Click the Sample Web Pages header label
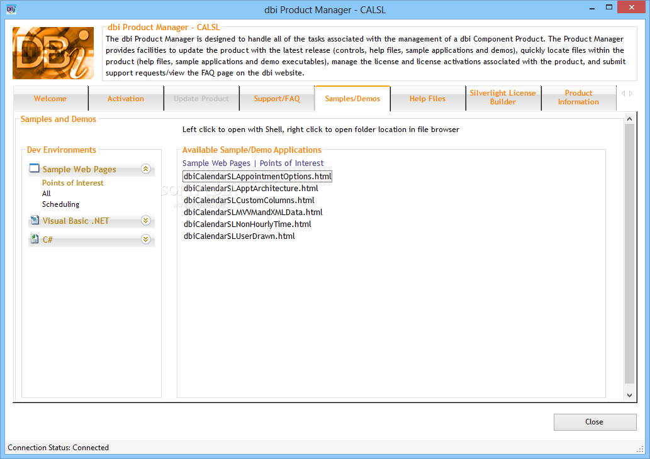Screen dimensions: 650x459 pos(79,169)
